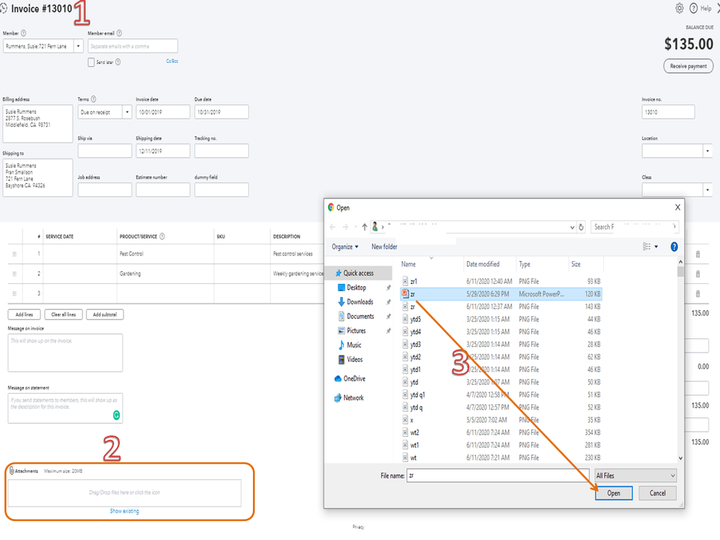The height and width of the screenshot is (540, 720).
Task: Expand the Location dropdown
Action: click(707, 151)
